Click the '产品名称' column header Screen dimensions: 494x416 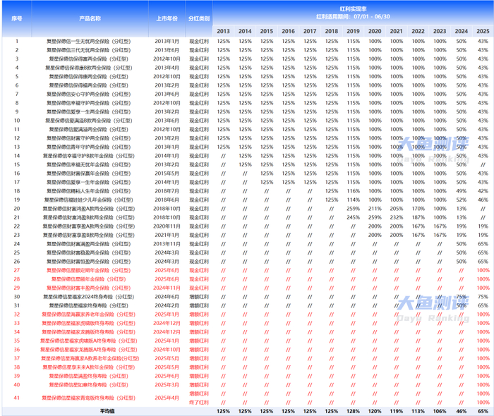(90, 18)
